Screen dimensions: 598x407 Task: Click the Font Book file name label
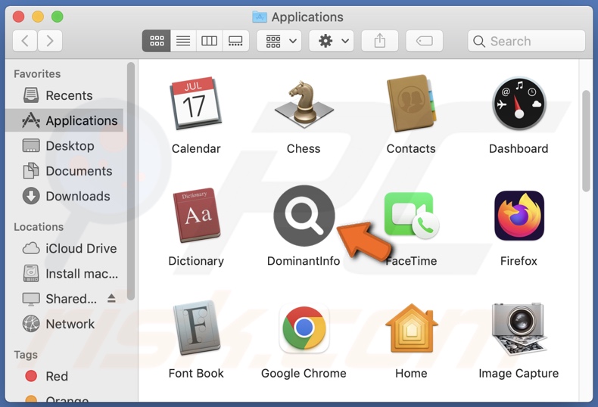point(196,374)
